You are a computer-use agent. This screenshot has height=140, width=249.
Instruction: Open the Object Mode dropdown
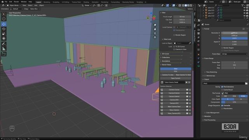(x=14, y=5)
